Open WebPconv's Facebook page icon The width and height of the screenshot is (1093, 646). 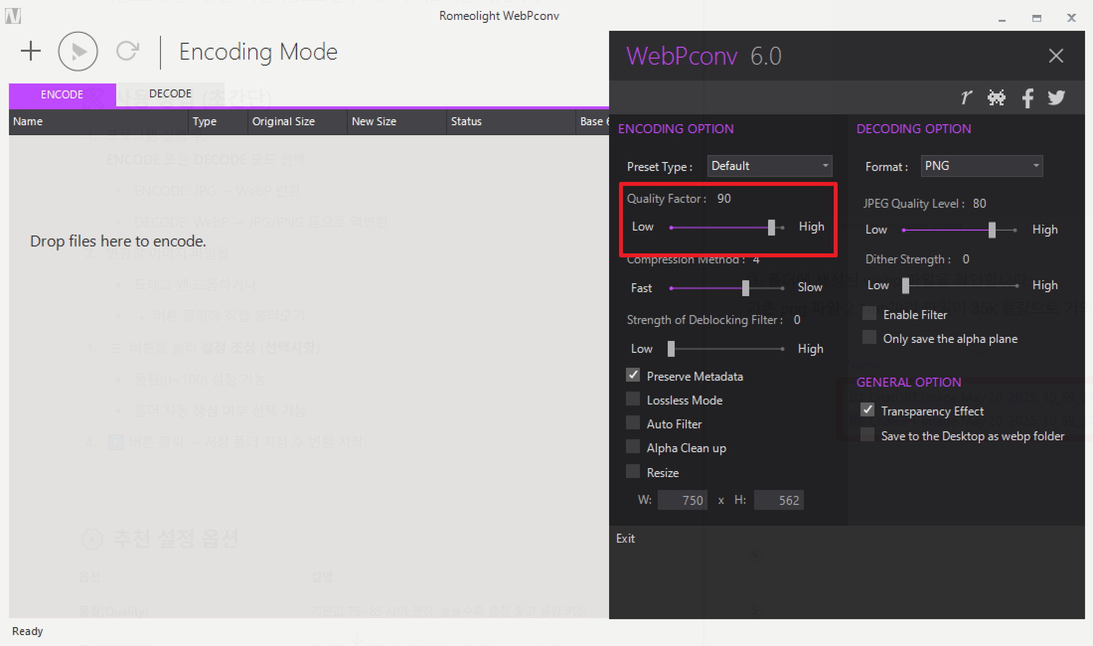1027,97
